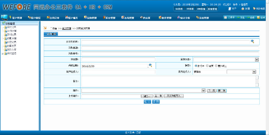Click the 统计分析 bar-chart icon
The image size is (269, 135).
click(179, 17)
